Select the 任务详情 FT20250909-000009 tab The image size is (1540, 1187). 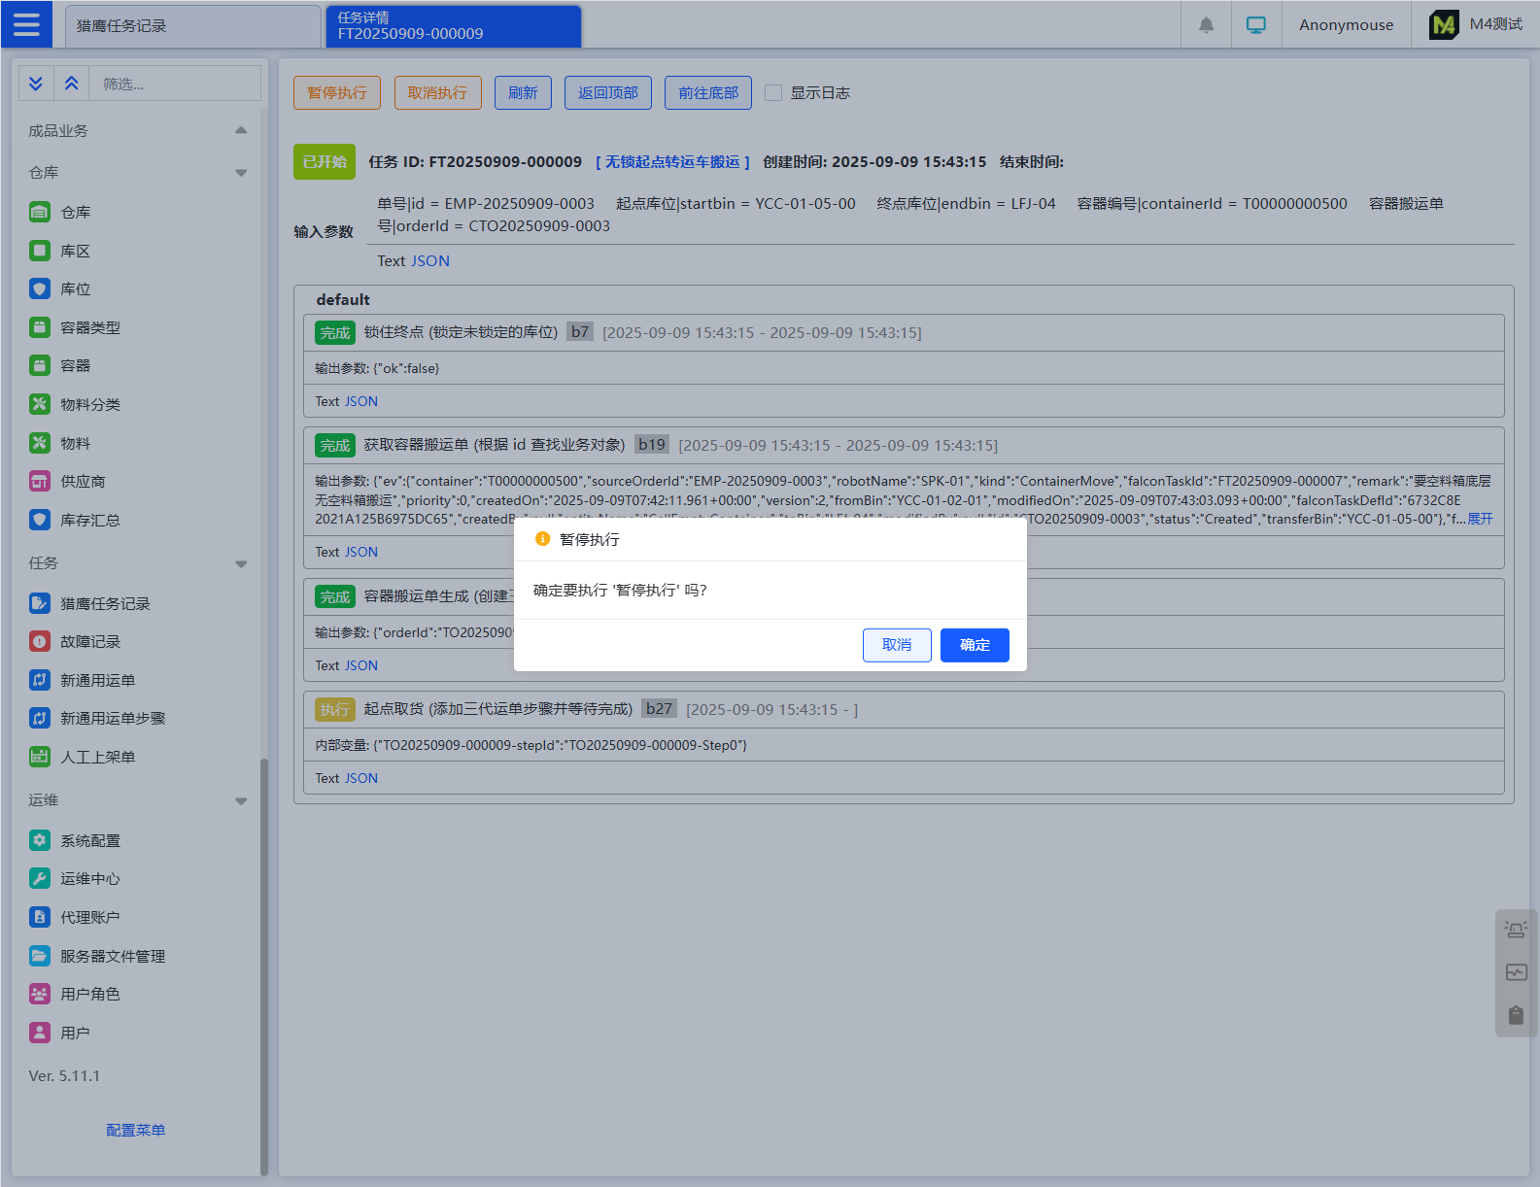451,26
